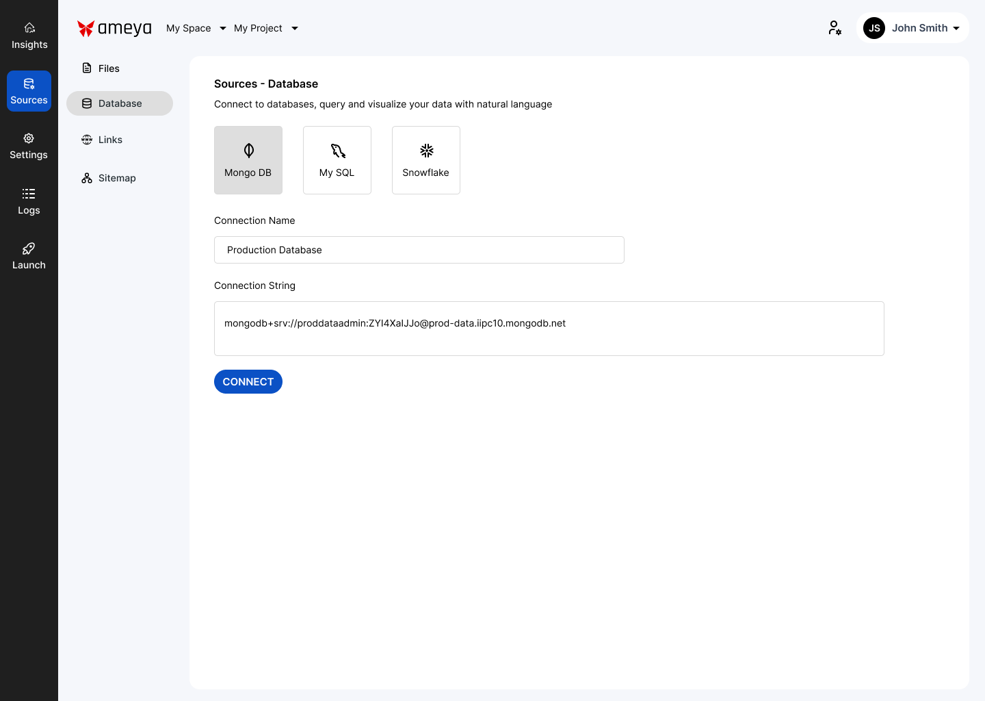Open the Links sources section
The image size is (985, 701).
(110, 140)
